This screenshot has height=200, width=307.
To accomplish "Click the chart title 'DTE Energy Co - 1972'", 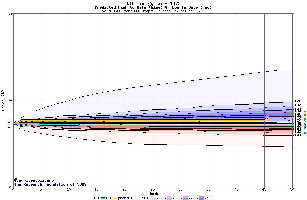I will [153, 3].
